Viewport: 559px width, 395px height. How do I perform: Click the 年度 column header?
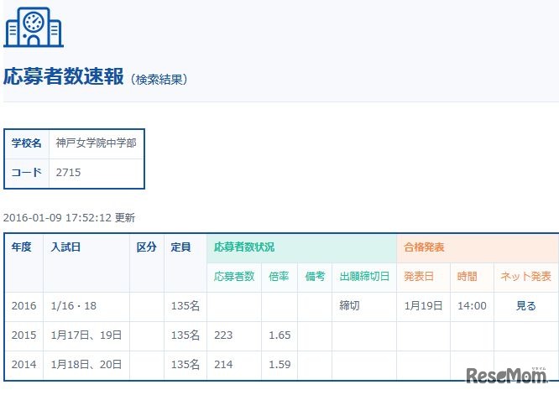(22, 247)
